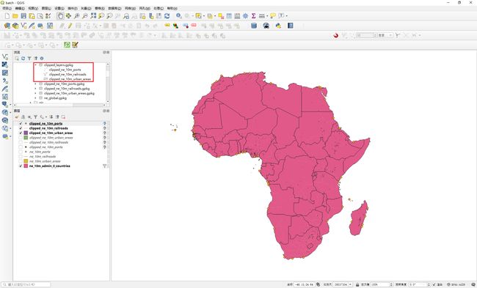
Task: Enable the unchecked ne_10m_urban_areas layer
Action: pos(21,161)
